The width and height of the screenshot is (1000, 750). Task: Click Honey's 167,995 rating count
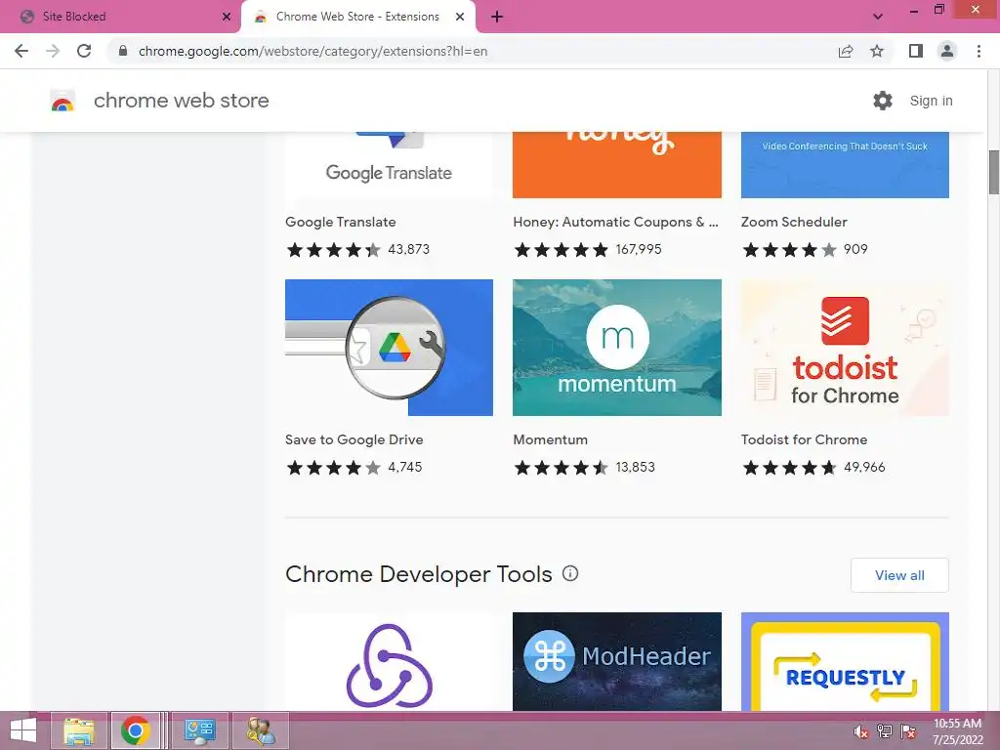(x=639, y=249)
